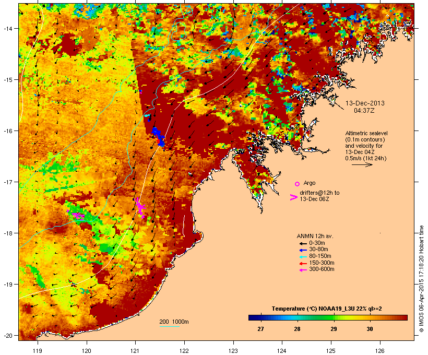Viewport: 428px width, 355px height.
Task: Click the 300-600m depth label
Action: tap(322, 269)
